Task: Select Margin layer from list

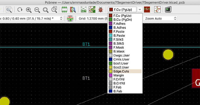Action: (125, 75)
